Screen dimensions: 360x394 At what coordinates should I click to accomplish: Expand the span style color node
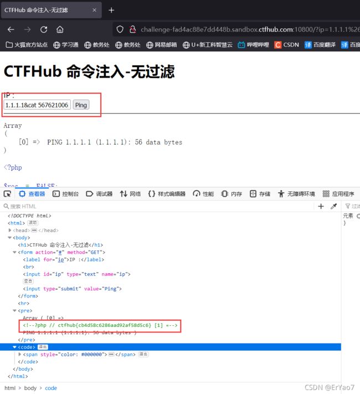pyautogui.click(x=19, y=354)
